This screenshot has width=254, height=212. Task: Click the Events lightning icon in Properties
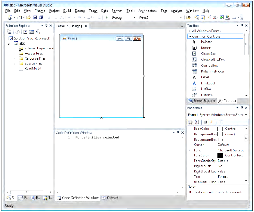pyautogui.click(x=212, y=122)
